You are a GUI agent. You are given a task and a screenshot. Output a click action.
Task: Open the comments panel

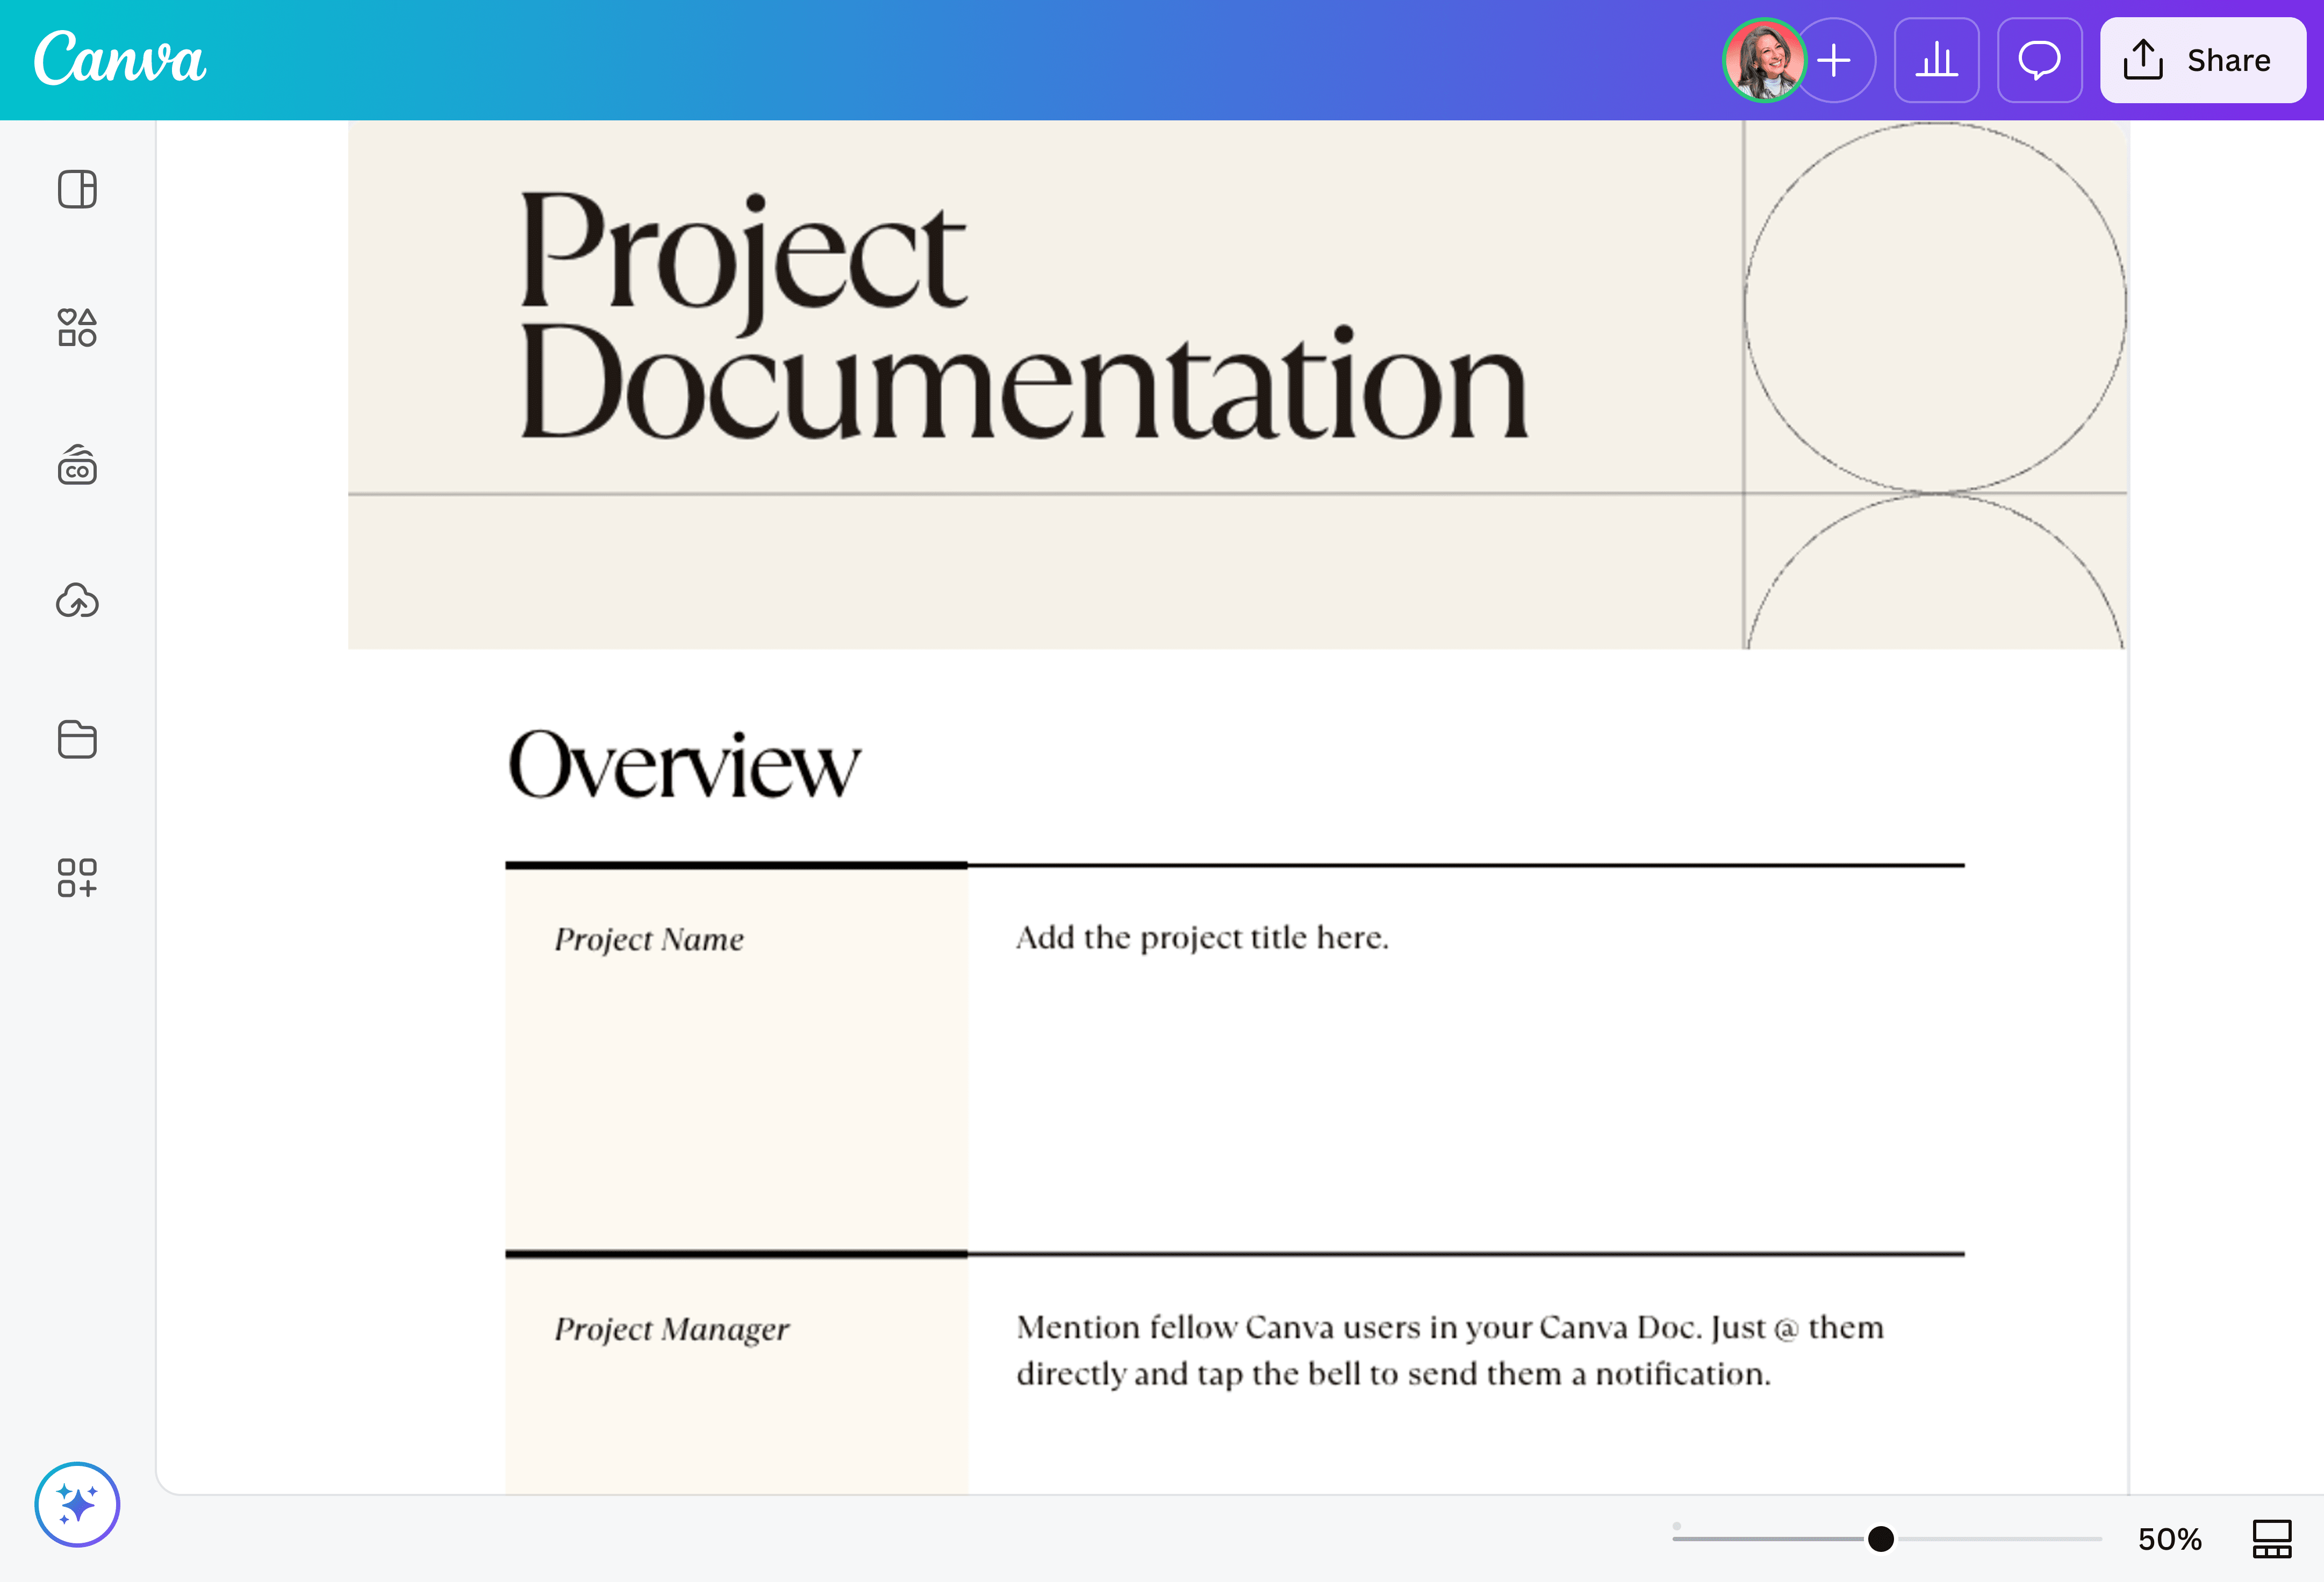tap(2039, 60)
